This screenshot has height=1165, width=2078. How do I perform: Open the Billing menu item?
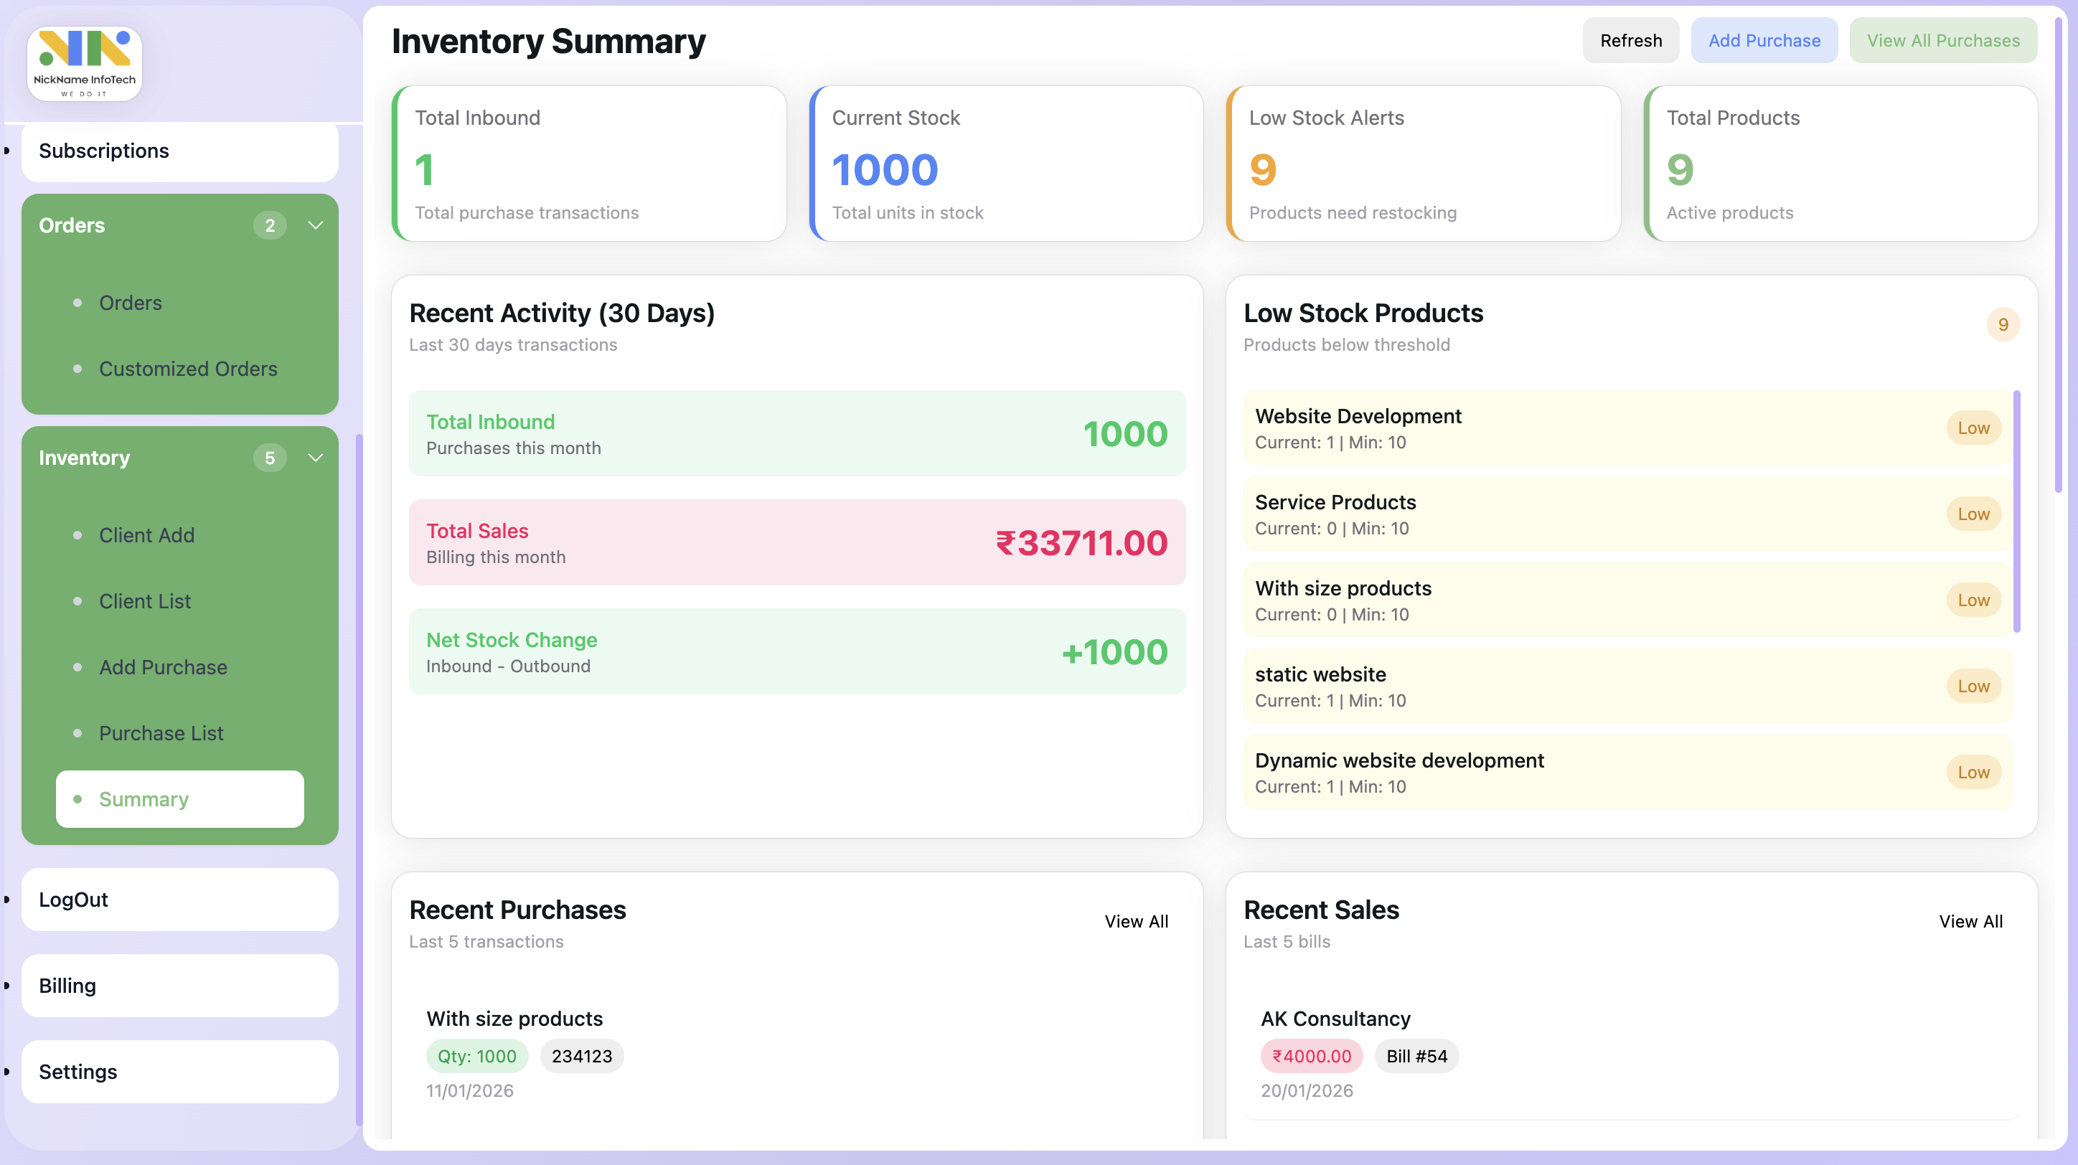tap(67, 985)
